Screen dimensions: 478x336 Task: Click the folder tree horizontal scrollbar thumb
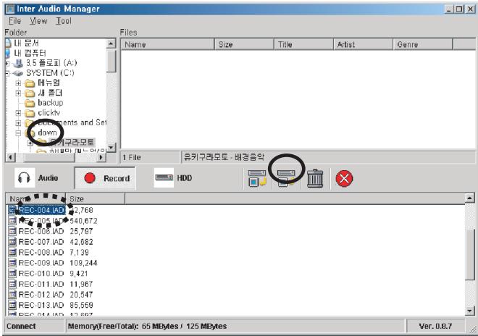click(x=49, y=157)
